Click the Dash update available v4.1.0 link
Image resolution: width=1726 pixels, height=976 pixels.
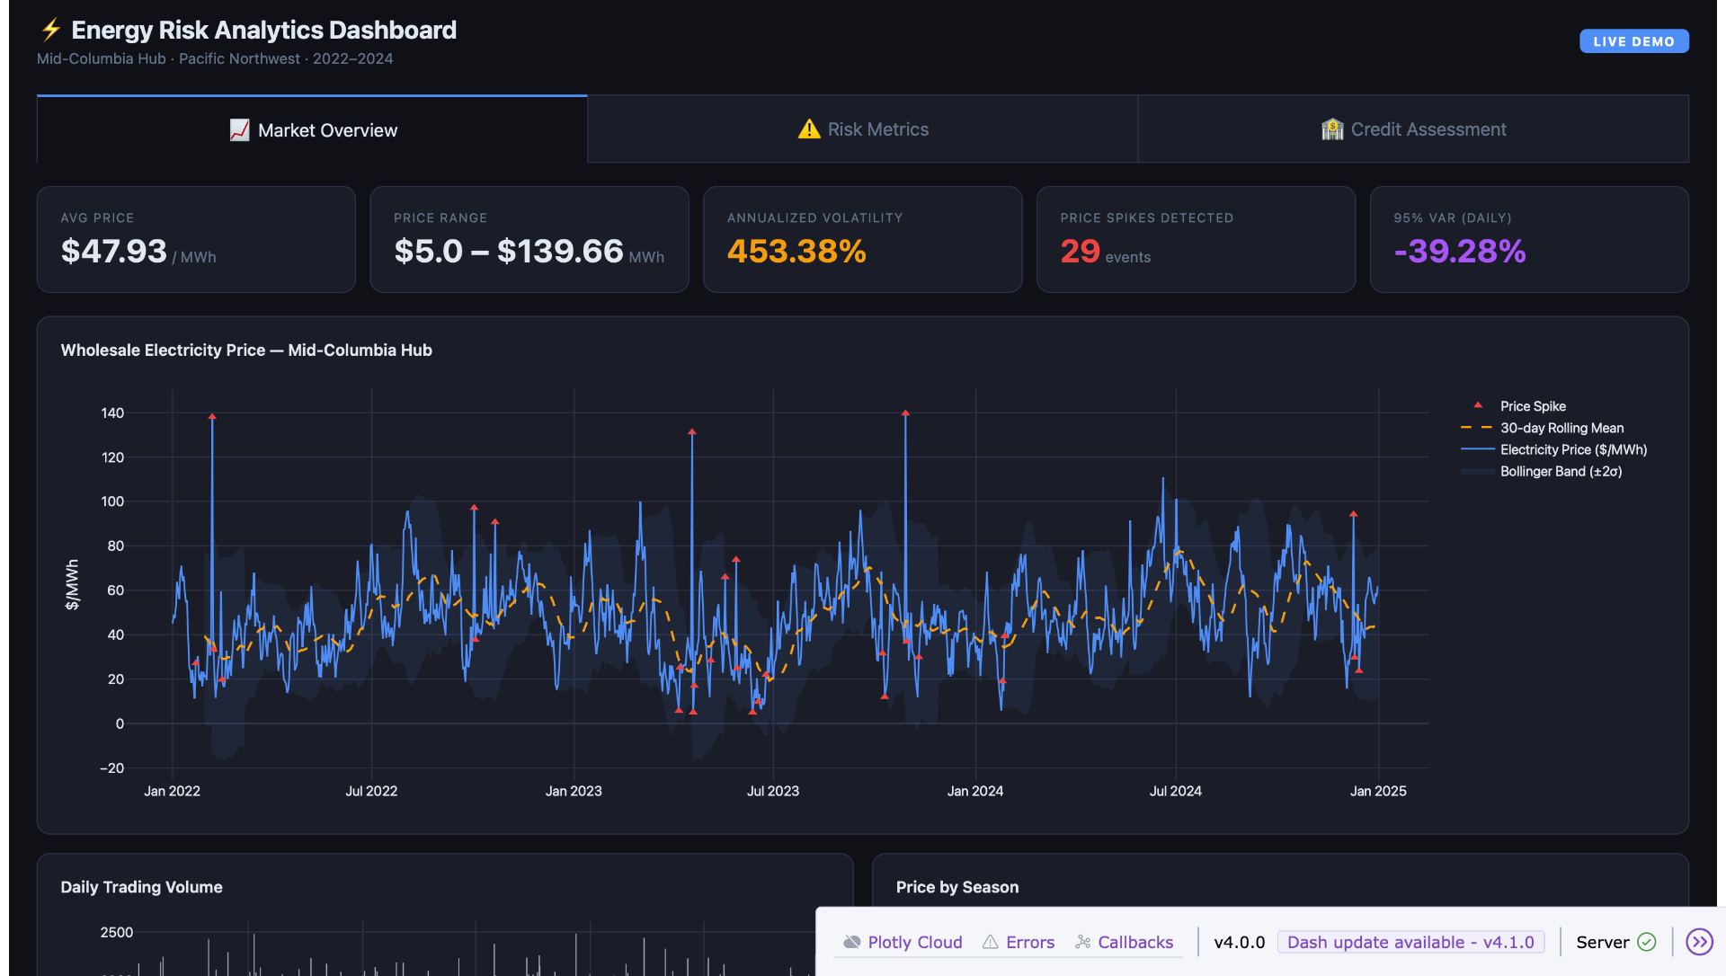[x=1410, y=942]
